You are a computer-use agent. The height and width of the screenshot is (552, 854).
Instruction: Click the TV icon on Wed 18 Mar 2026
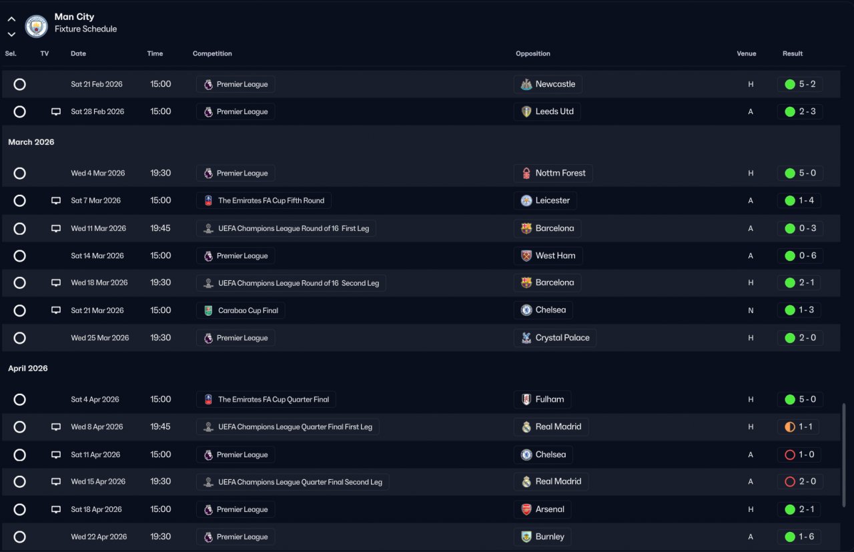point(56,283)
